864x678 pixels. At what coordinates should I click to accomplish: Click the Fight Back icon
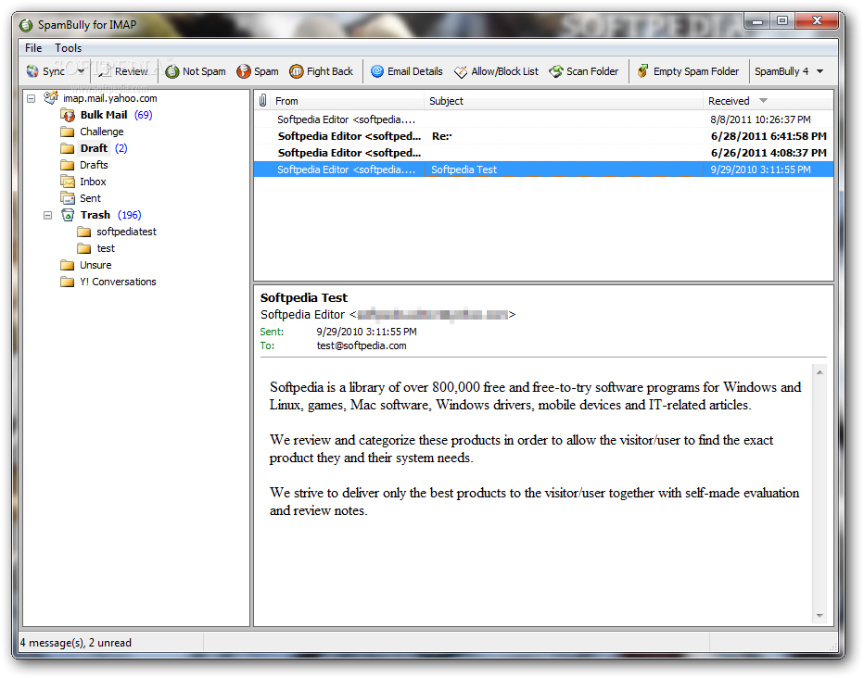297,71
